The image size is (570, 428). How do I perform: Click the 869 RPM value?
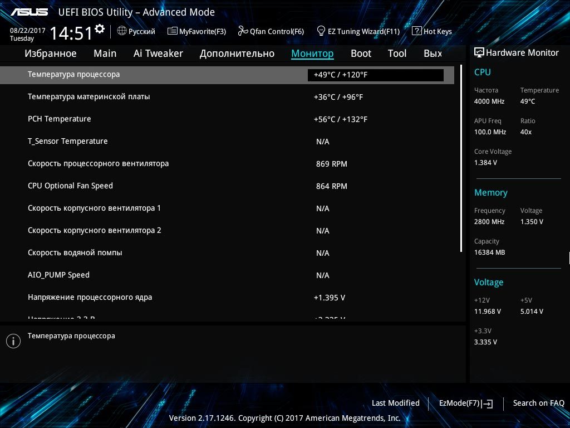pyautogui.click(x=332, y=164)
